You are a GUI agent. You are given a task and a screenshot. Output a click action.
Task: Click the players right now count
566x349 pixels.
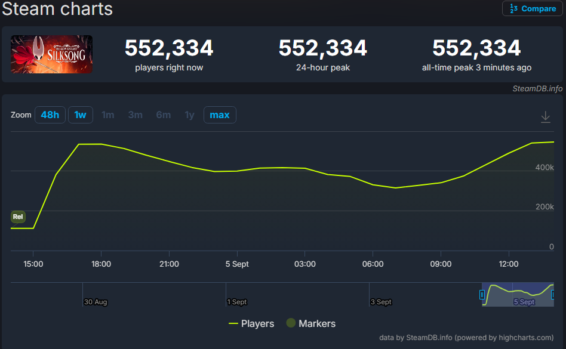tap(169, 48)
